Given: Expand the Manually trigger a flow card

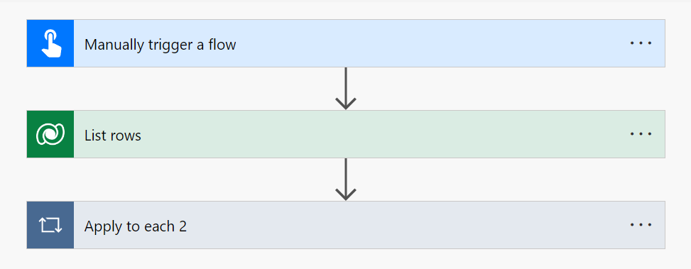Looking at the screenshot, I should pyautogui.click(x=345, y=43).
